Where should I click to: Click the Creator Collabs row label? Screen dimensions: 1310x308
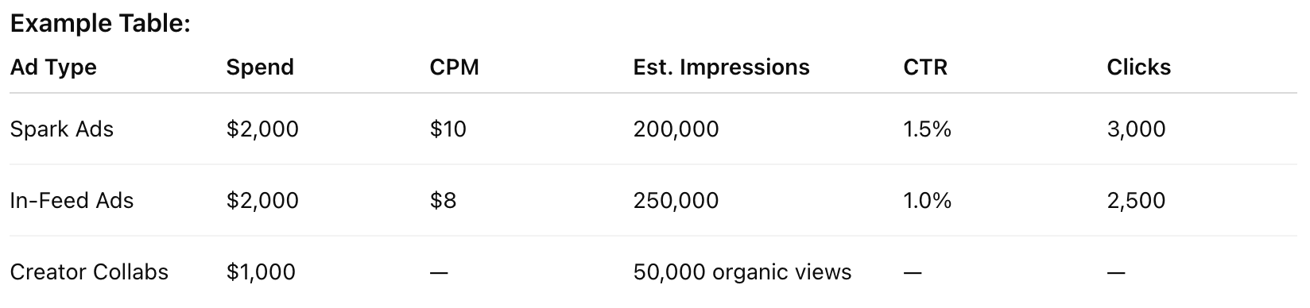point(89,271)
